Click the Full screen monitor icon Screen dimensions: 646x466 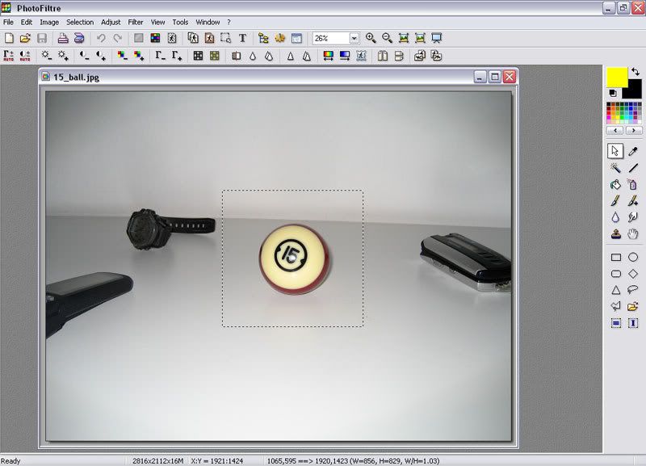pyautogui.click(x=436, y=38)
